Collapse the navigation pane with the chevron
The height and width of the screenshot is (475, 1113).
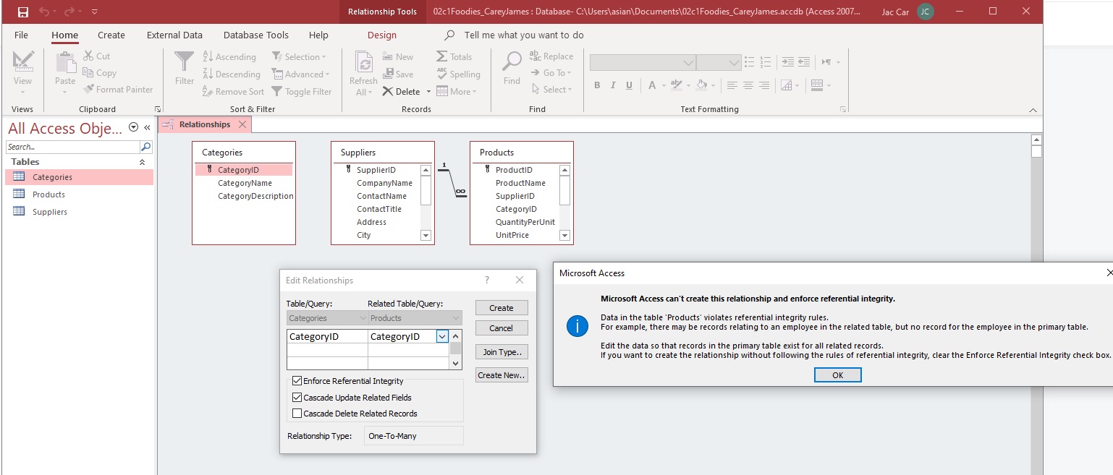click(x=147, y=127)
